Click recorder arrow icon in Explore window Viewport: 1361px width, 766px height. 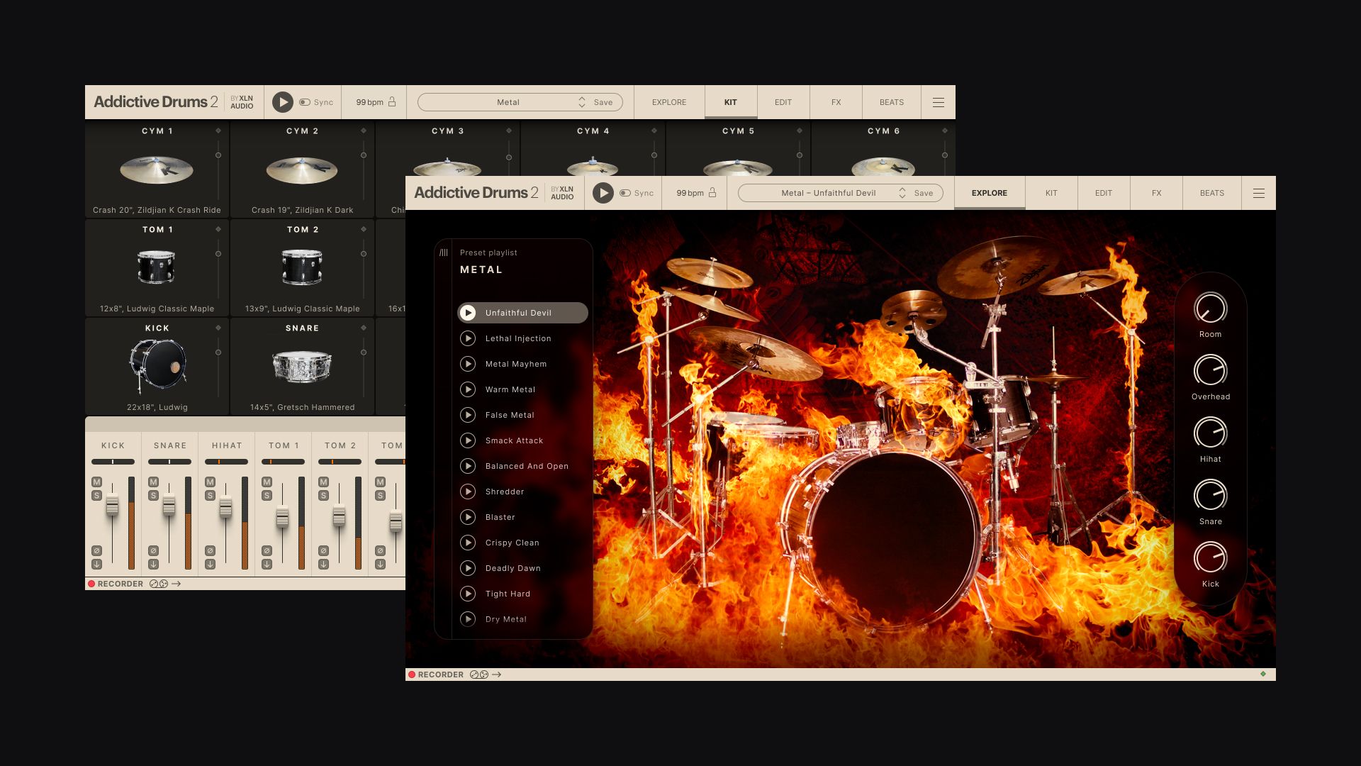497,675
